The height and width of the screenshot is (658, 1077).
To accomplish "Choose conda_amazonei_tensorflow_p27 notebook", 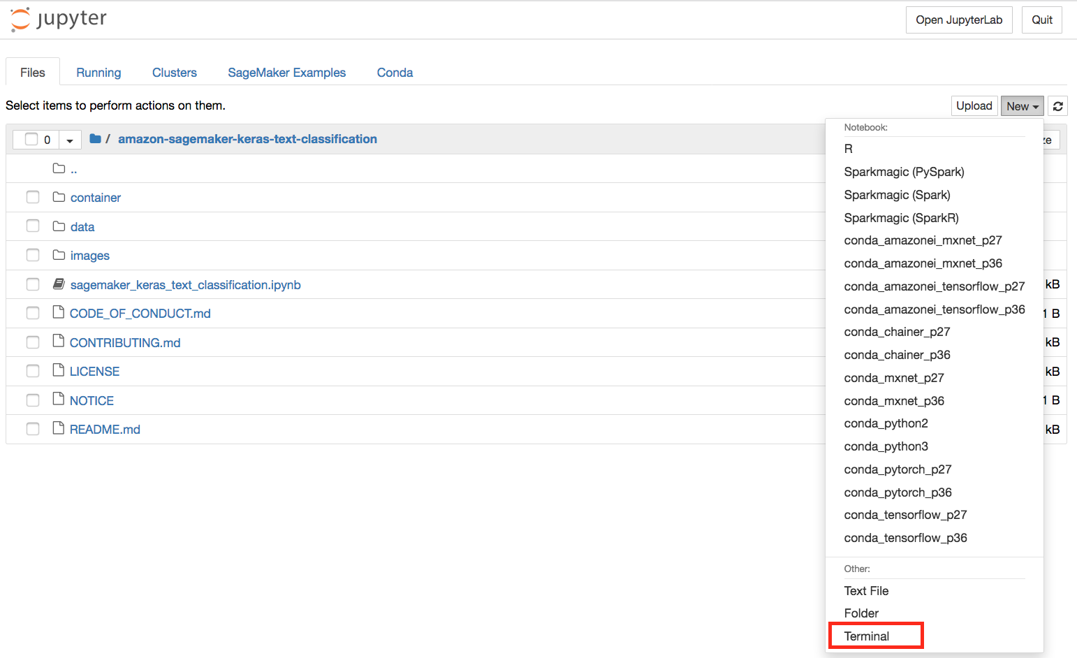I will [x=935, y=286].
